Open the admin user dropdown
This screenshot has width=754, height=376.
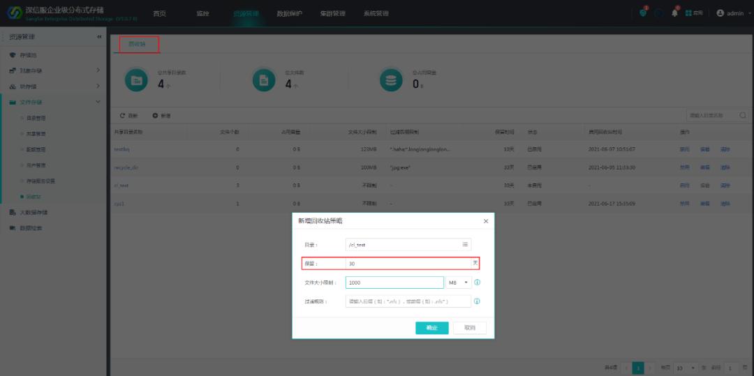[x=733, y=14]
